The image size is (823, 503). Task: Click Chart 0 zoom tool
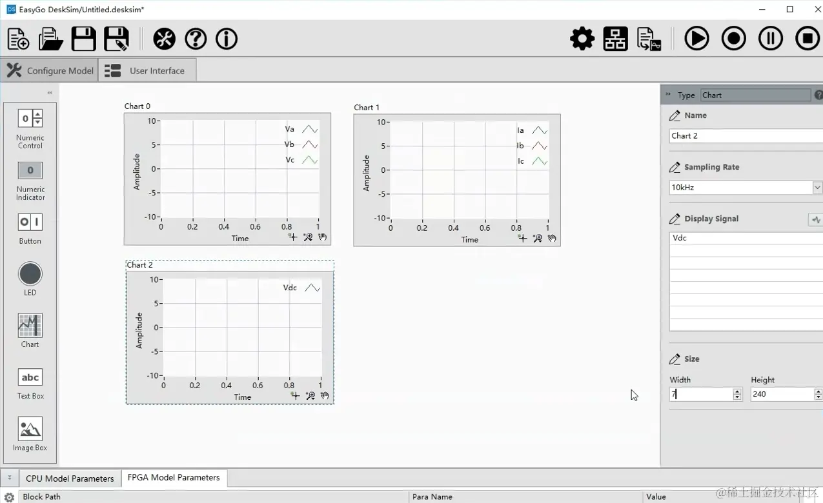[x=308, y=237]
